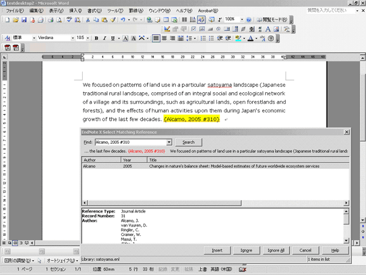Click the Find text field in EndNote
Screen dimensions: 366x275
point(130,142)
